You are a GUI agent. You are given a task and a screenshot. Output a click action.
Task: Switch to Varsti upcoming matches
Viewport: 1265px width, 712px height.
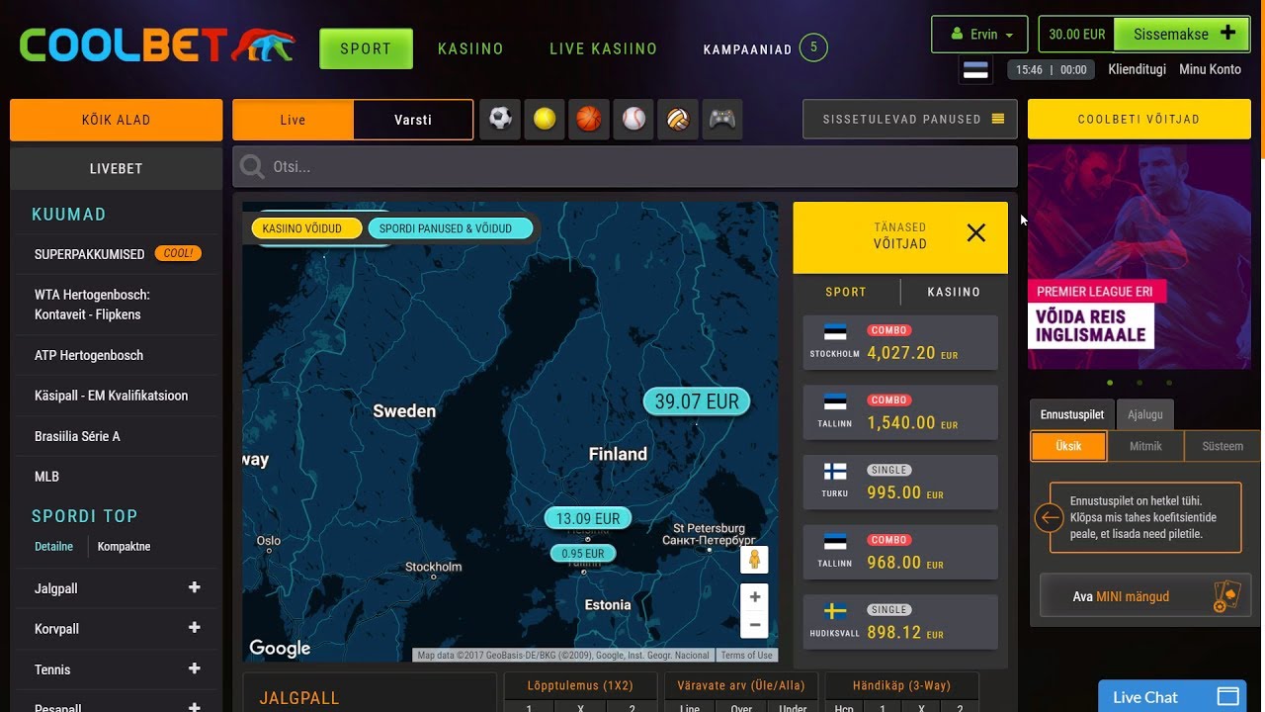413,120
